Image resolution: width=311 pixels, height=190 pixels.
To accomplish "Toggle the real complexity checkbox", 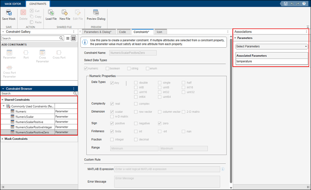I will pyautogui.click(x=112, y=104).
